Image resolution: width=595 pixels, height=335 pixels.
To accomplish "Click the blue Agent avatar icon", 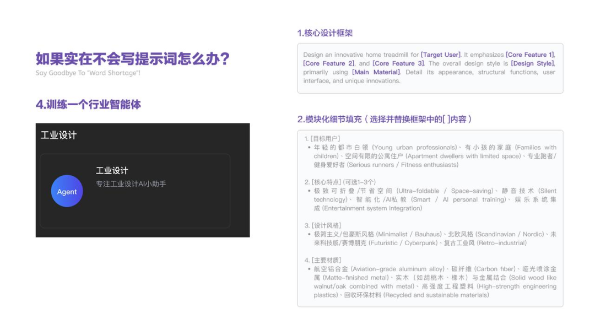I will [x=67, y=191].
